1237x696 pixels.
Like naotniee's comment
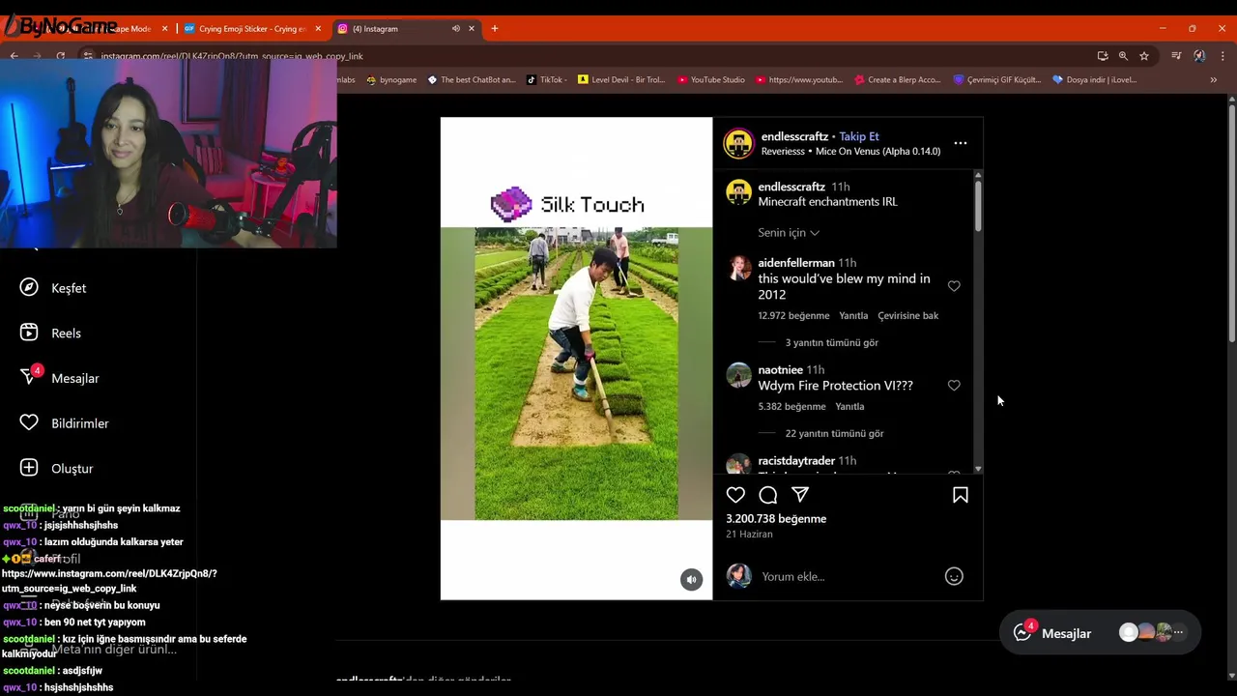click(954, 386)
